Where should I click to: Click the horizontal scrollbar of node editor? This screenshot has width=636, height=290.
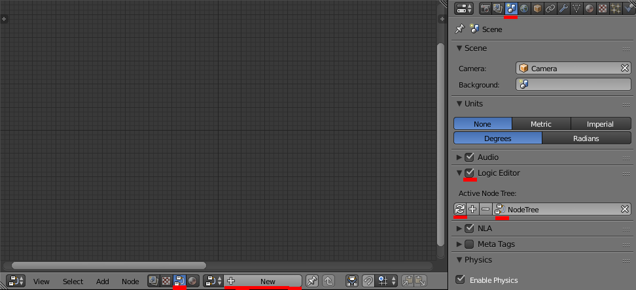tap(109, 266)
